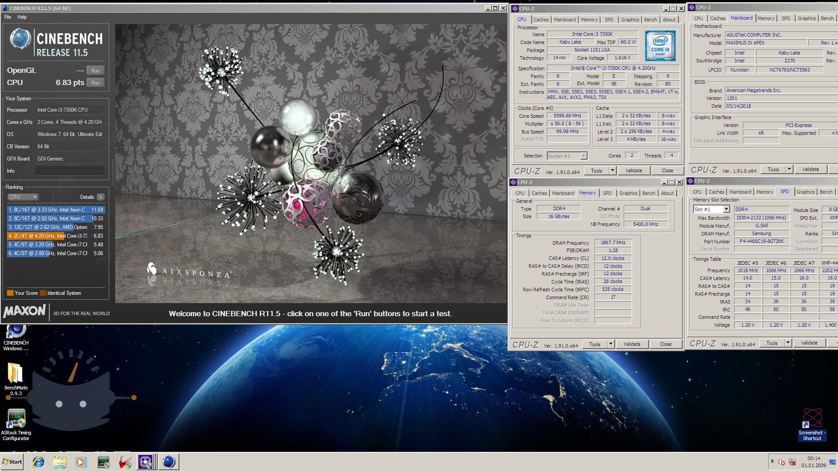Screen dimensions: 838x471
Task: Click the Details arrow button in Ranking
Action: (x=101, y=197)
